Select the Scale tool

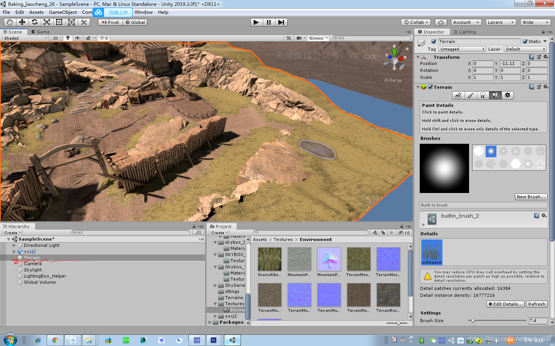(47, 22)
